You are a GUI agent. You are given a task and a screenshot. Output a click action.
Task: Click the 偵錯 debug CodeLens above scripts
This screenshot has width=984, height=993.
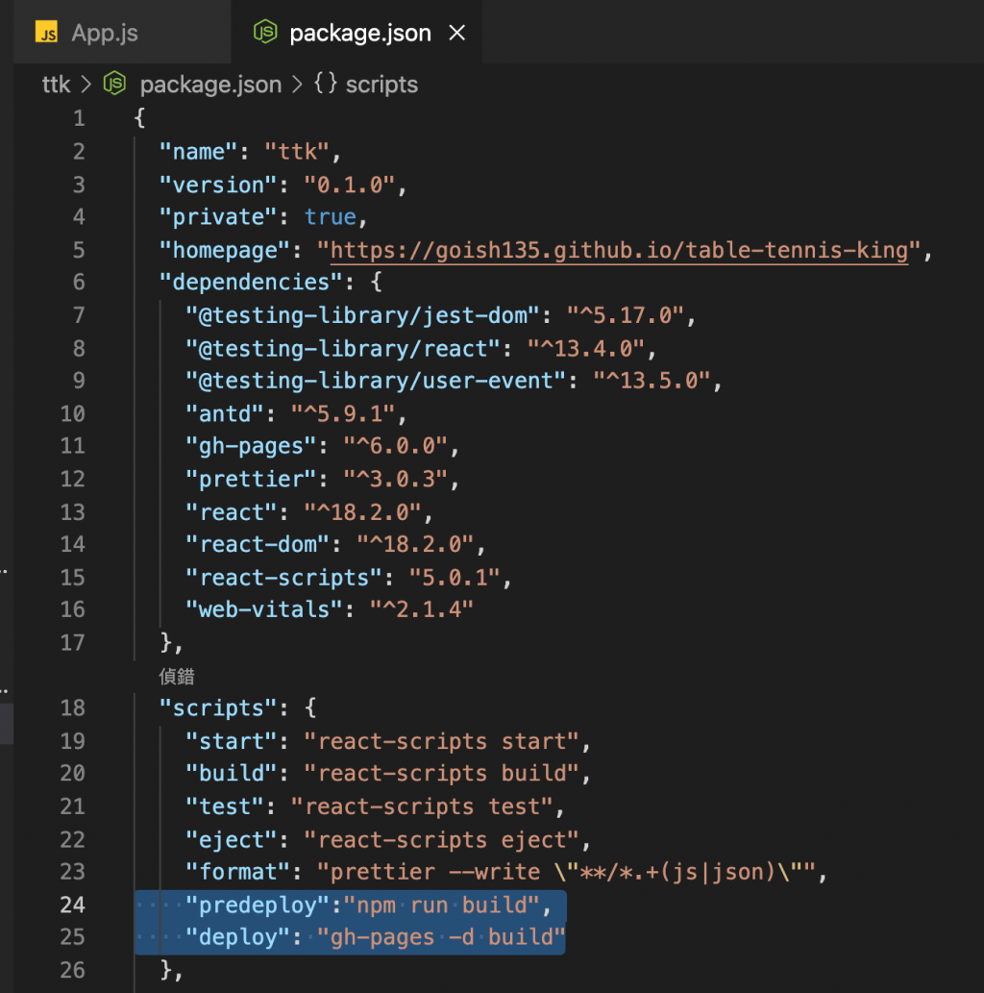[178, 677]
